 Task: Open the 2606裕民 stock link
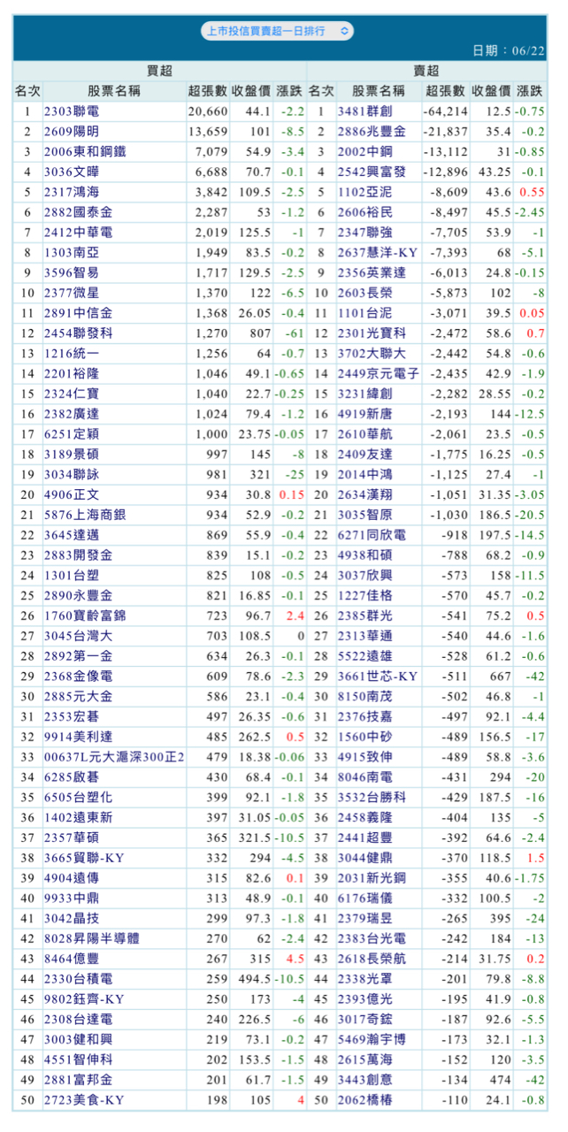363,212
